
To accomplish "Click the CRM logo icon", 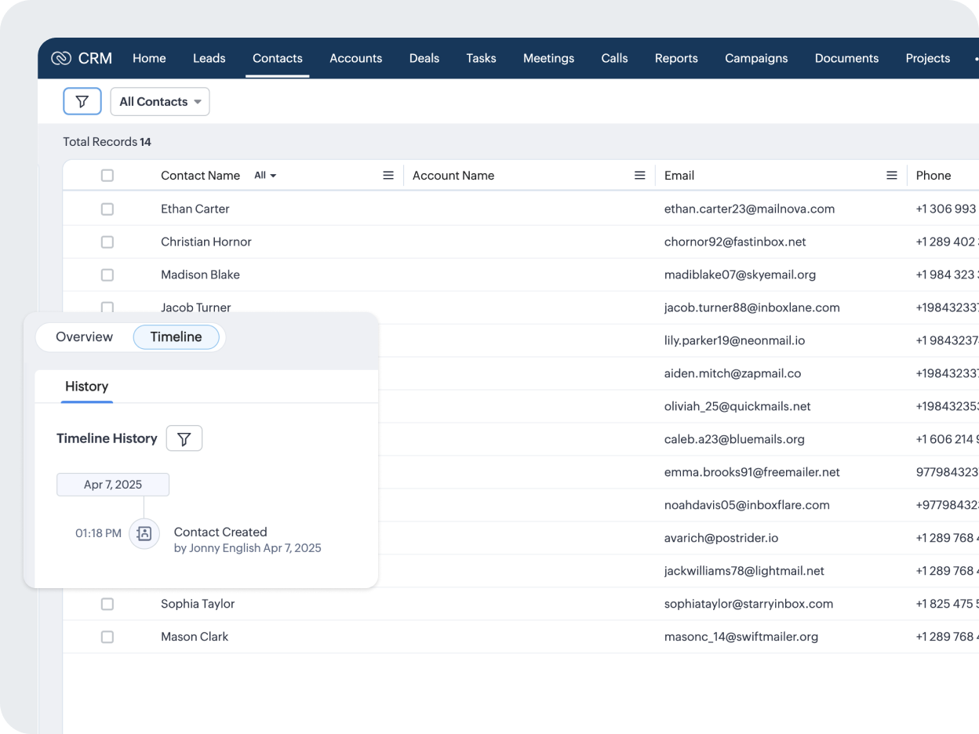I will pos(61,58).
